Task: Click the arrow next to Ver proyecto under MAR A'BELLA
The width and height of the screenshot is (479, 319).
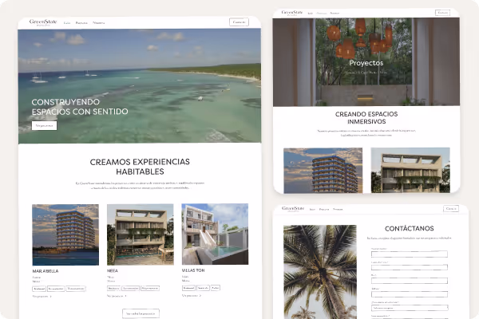Action: [51, 297]
